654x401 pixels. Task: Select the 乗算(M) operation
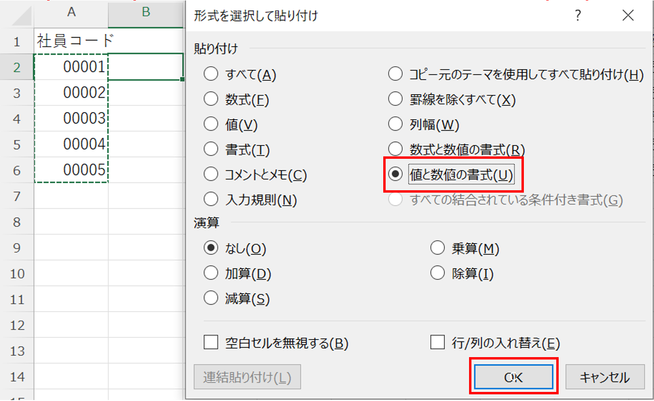point(438,248)
